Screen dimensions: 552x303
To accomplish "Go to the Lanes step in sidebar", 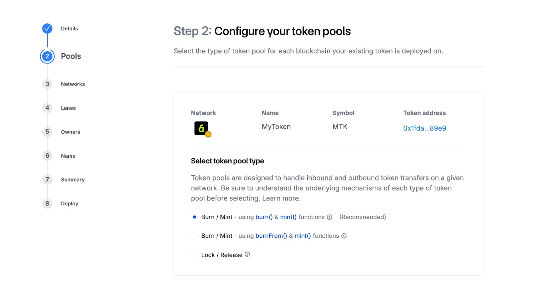I will [x=68, y=108].
